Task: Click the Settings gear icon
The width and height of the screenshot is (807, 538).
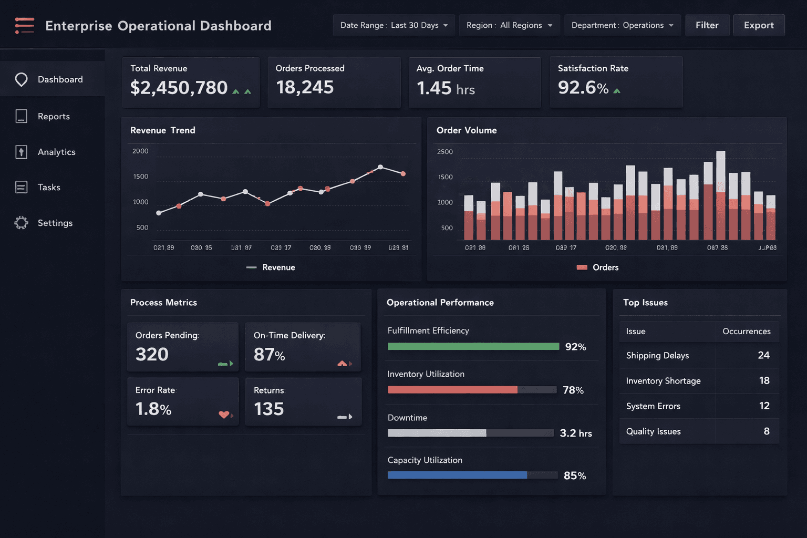Action: tap(21, 223)
